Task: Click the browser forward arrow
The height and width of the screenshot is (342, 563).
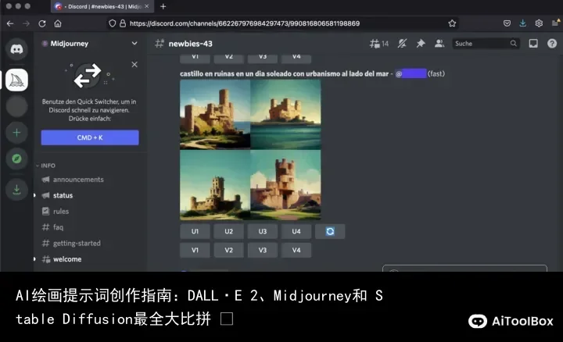Action: pyautogui.click(x=26, y=23)
